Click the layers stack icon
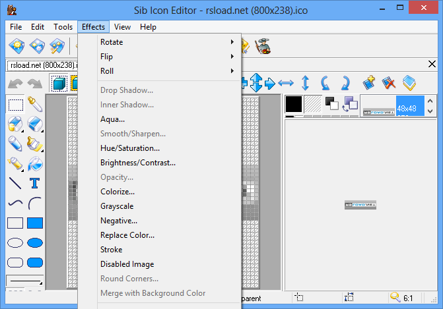443x309 pixels. tap(409, 83)
